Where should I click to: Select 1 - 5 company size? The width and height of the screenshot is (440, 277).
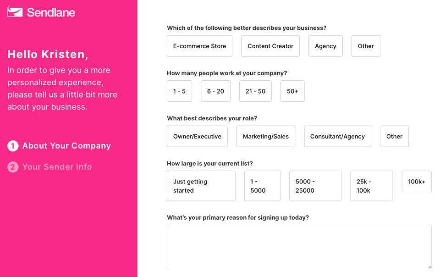click(x=179, y=91)
